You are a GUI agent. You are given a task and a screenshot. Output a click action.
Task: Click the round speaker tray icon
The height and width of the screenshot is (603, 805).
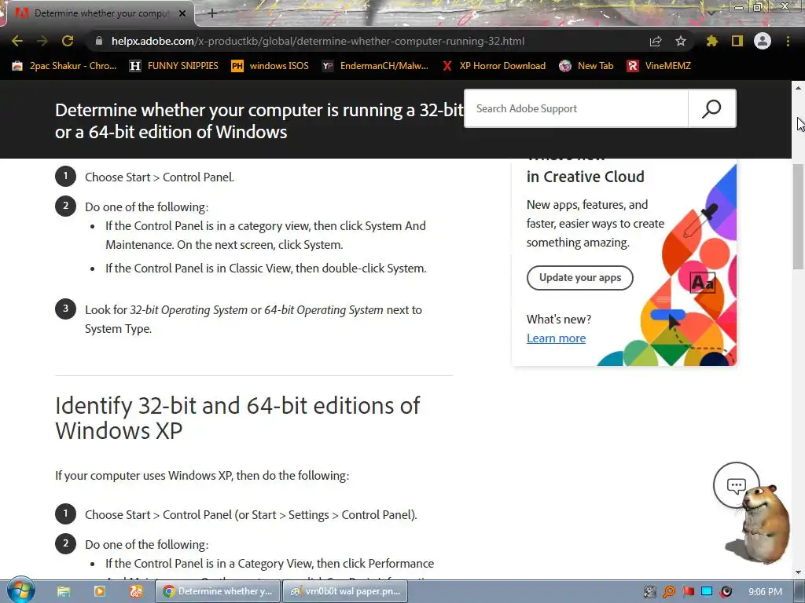click(x=726, y=592)
